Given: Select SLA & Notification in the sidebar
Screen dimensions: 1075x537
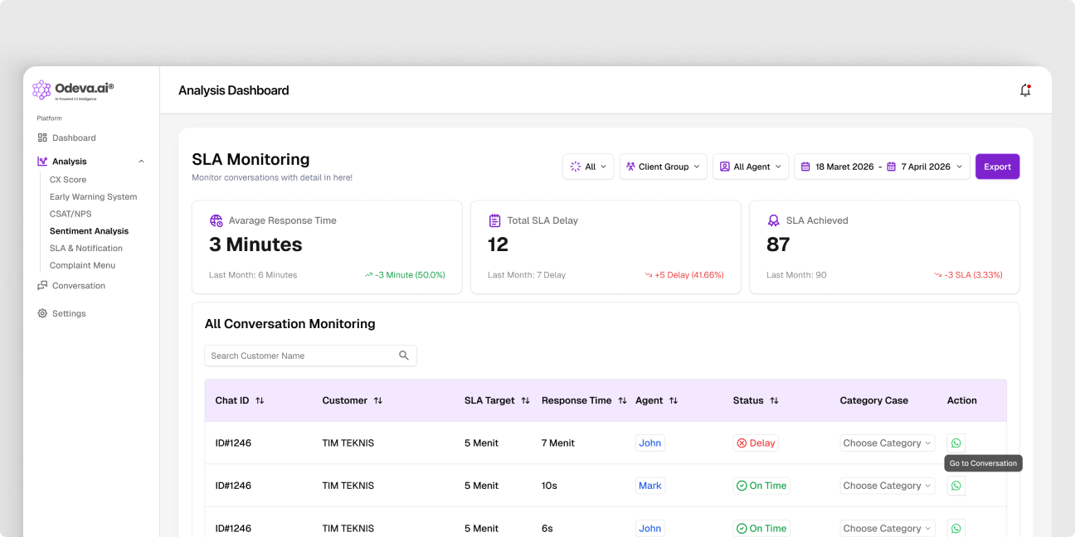Looking at the screenshot, I should click(x=86, y=249).
